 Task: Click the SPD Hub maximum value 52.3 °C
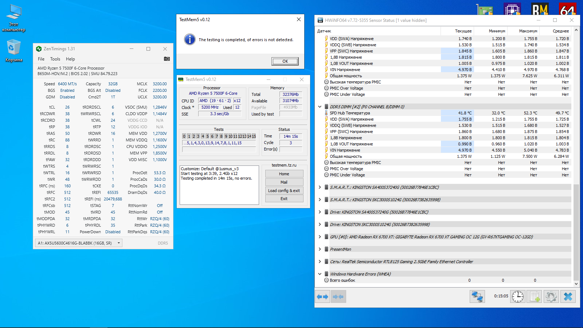click(x=531, y=113)
